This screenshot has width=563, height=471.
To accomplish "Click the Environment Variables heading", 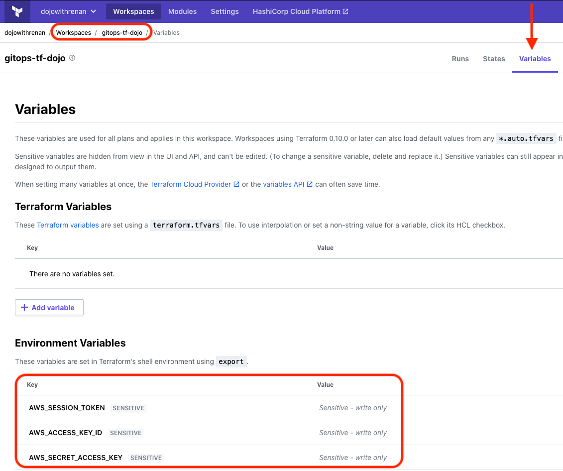I will point(70,343).
